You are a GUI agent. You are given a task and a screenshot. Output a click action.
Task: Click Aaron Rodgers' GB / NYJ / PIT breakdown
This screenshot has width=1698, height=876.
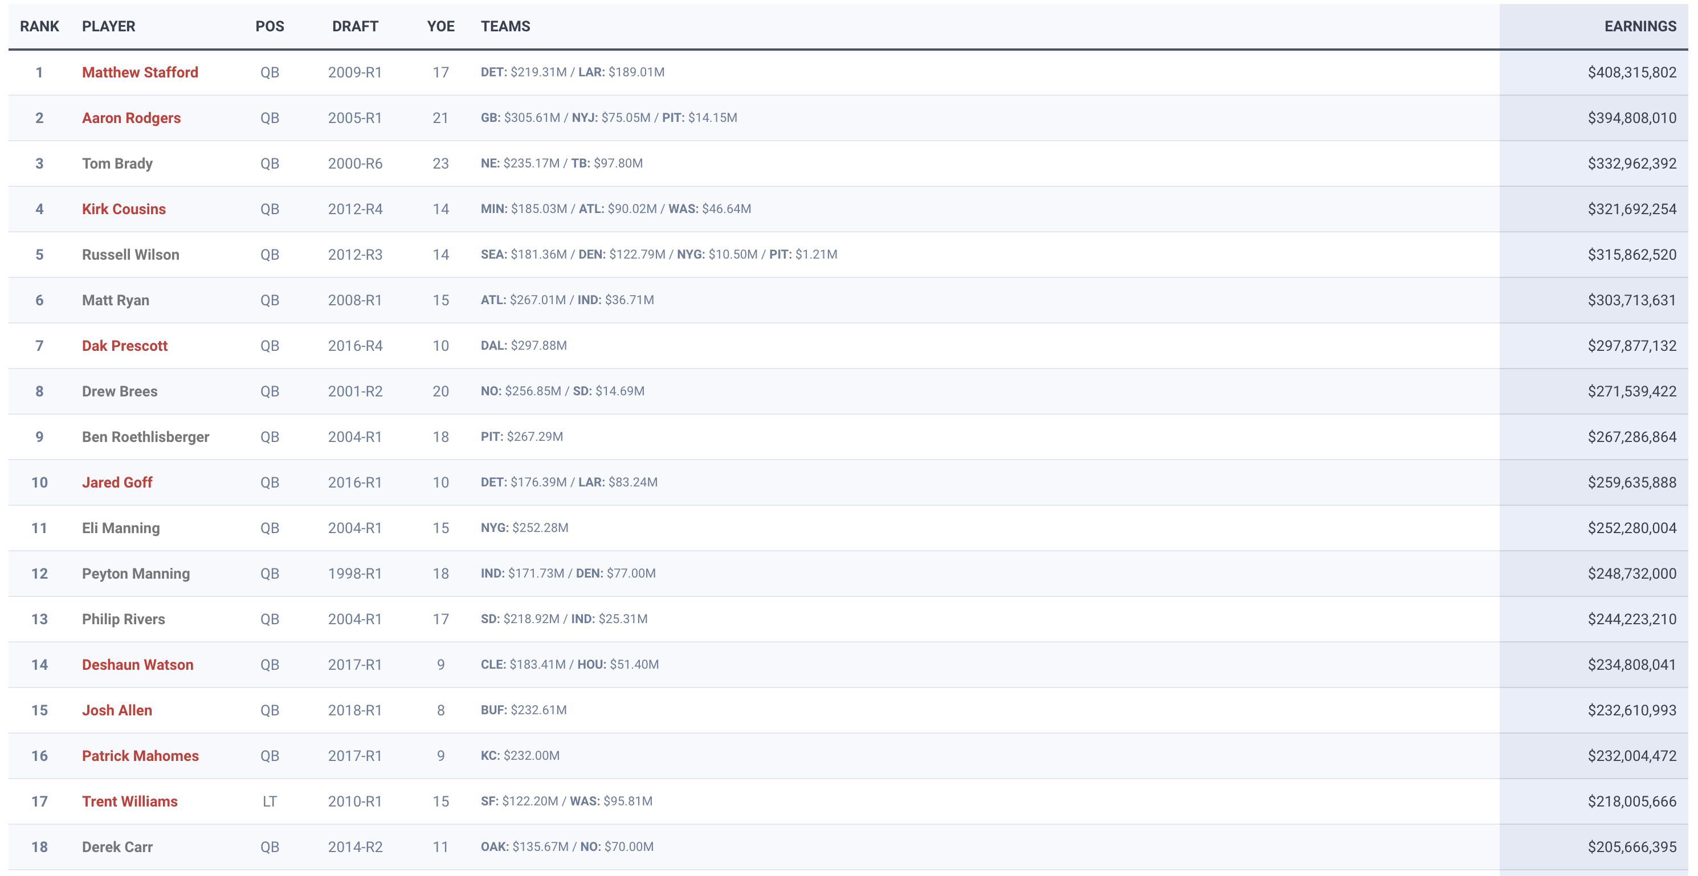pos(609,118)
